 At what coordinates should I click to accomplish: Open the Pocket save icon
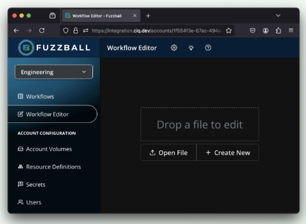point(253,31)
